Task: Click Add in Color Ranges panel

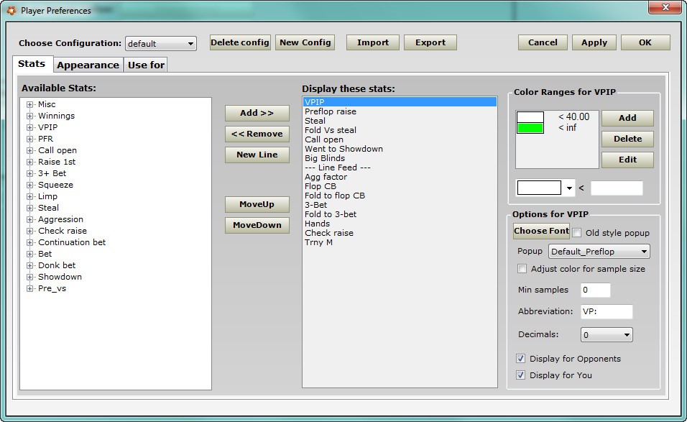Action: [x=627, y=118]
